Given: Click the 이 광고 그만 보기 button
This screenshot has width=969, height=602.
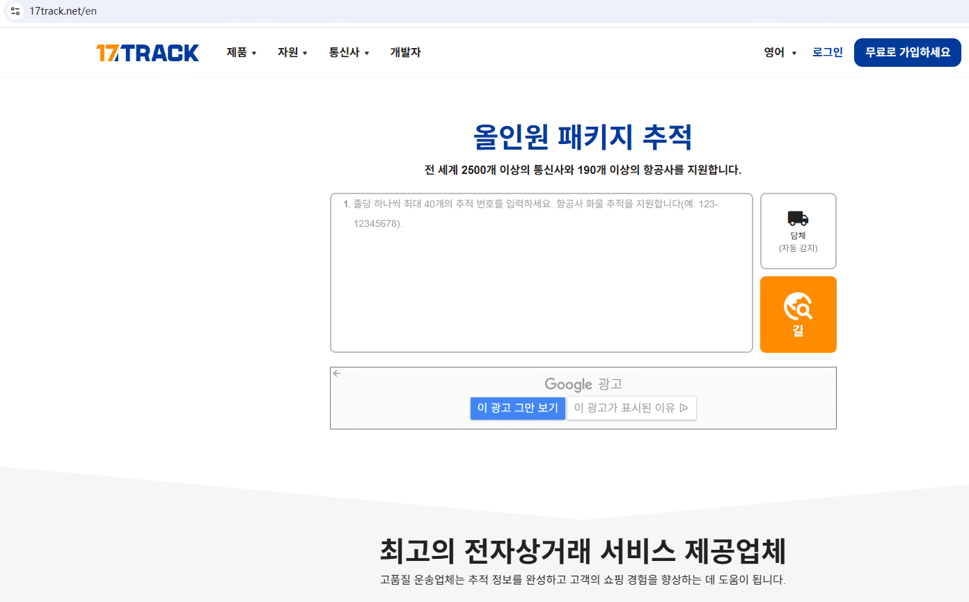Looking at the screenshot, I should [x=517, y=409].
